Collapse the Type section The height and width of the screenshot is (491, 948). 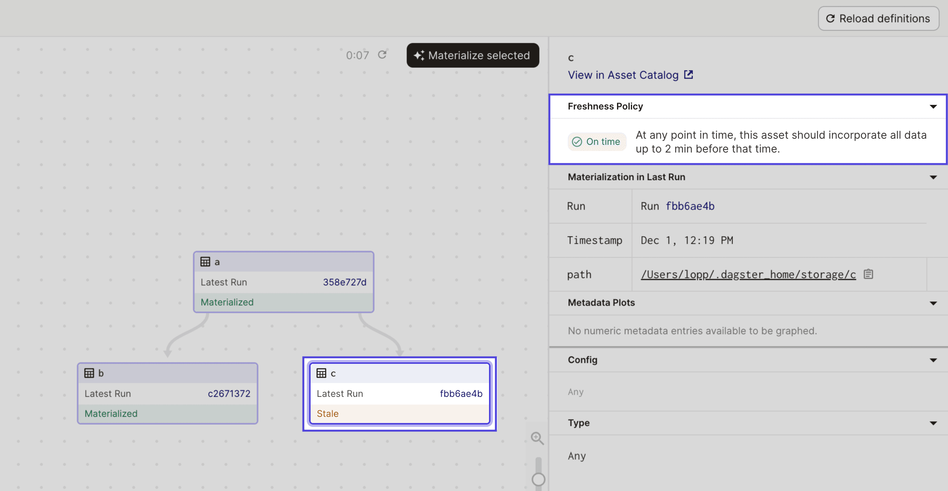pyautogui.click(x=933, y=423)
